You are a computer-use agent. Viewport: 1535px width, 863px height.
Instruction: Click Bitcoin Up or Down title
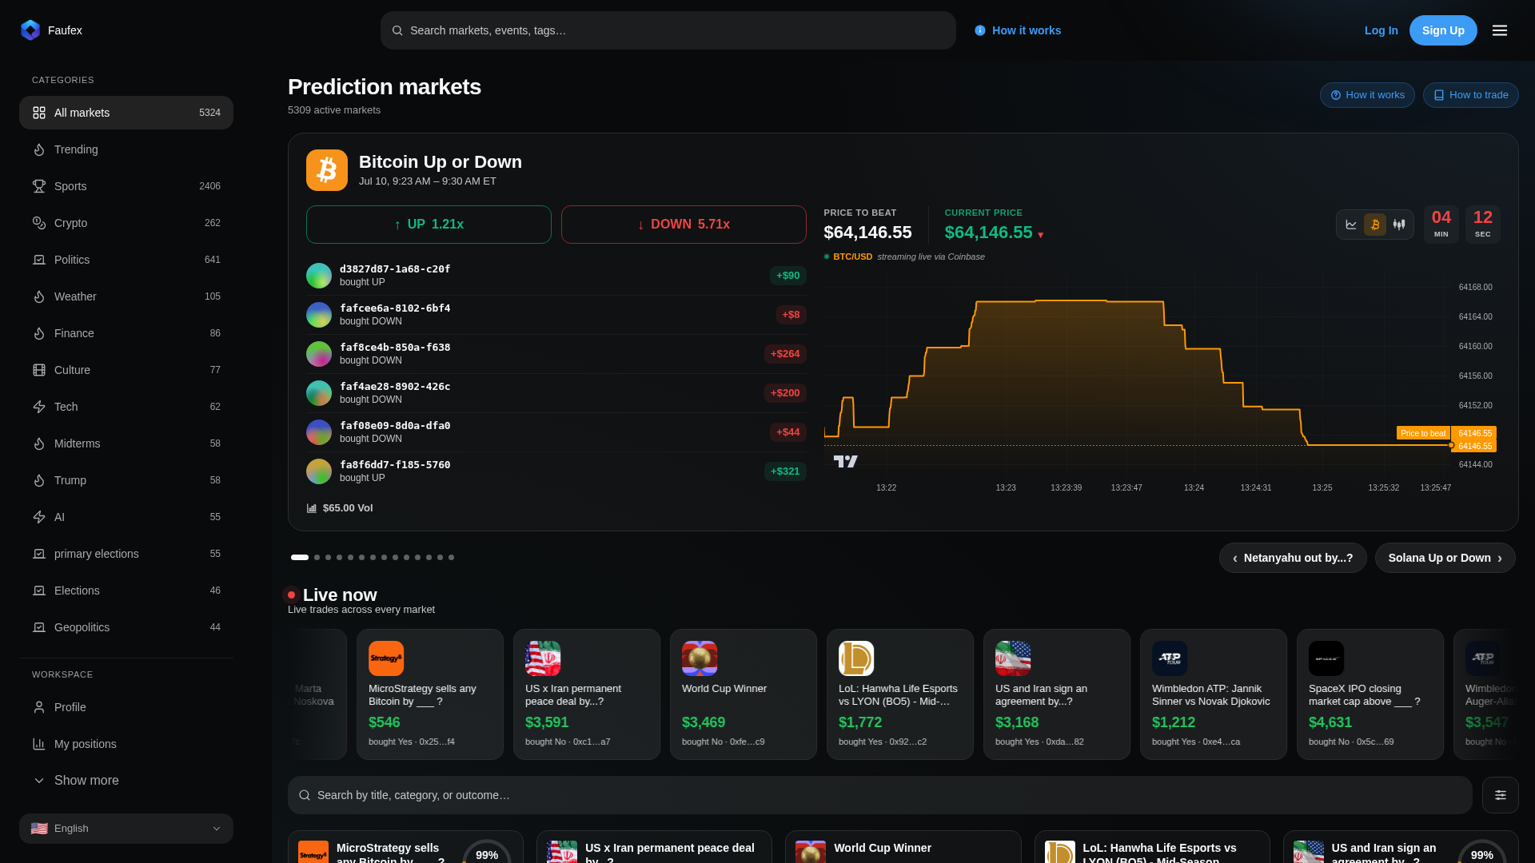(x=441, y=162)
